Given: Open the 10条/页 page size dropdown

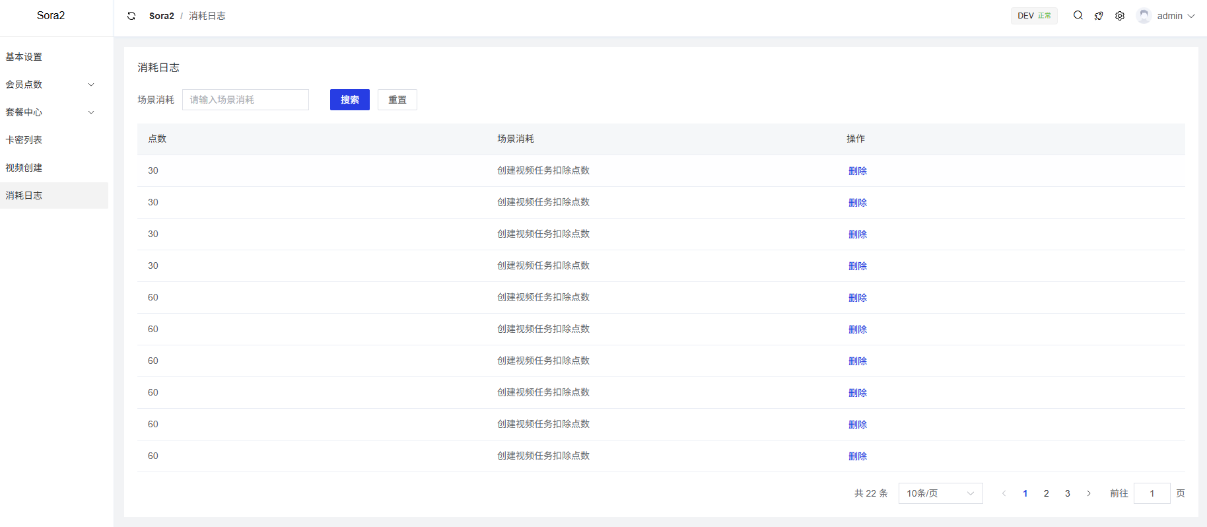Looking at the screenshot, I should point(940,493).
